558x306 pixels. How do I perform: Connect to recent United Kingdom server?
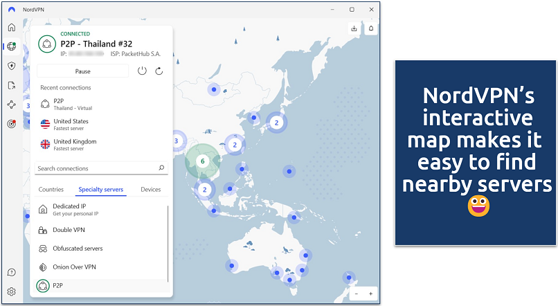pos(101,145)
